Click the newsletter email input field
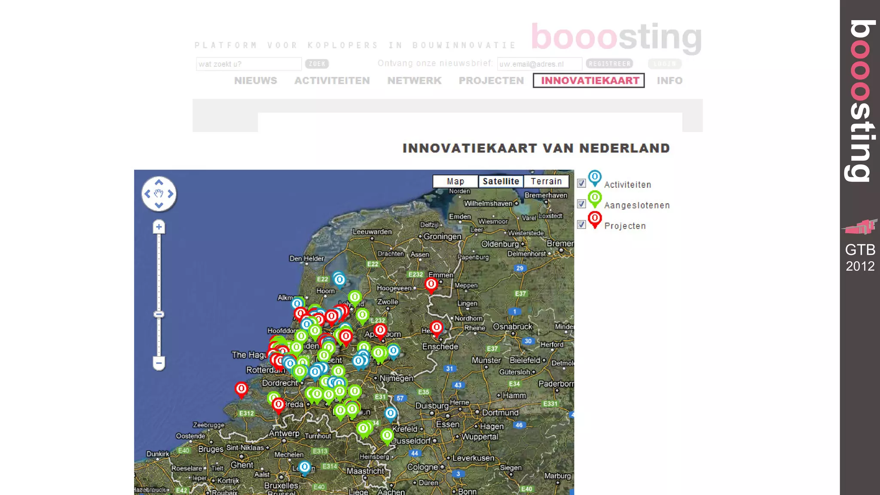Image resolution: width=880 pixels, height=495 pixels. (540, 64)
